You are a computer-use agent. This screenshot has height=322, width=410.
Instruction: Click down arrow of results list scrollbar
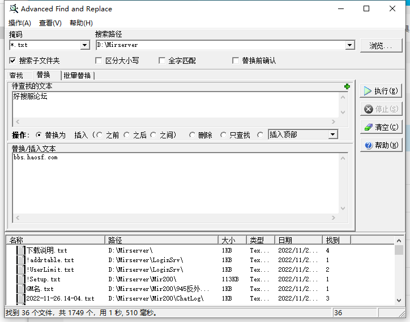(x=399, y=301)
